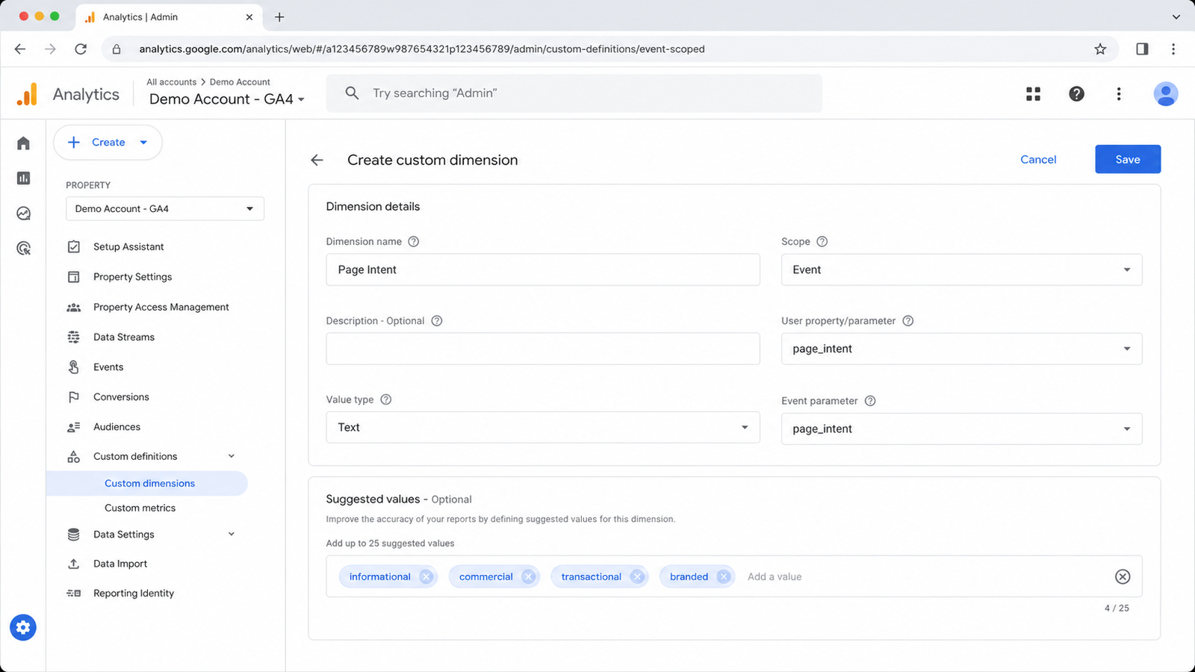This screenshot has width=1195, height=672.
Task: Open the Chrome three-dot menu
Action: (x=1173, y=49)
